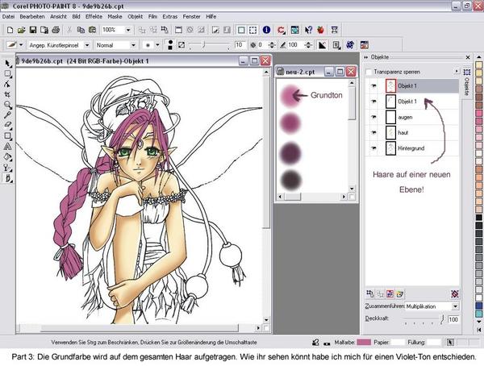Switch to the vertical Objekte docker tab

(467, 83)
